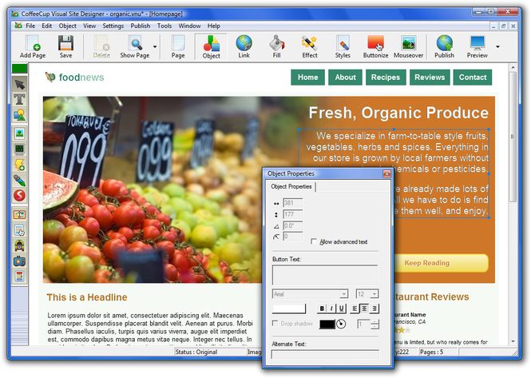The image size is (531, 378).
Task: Open the File menu
Action: click(30, 26)
